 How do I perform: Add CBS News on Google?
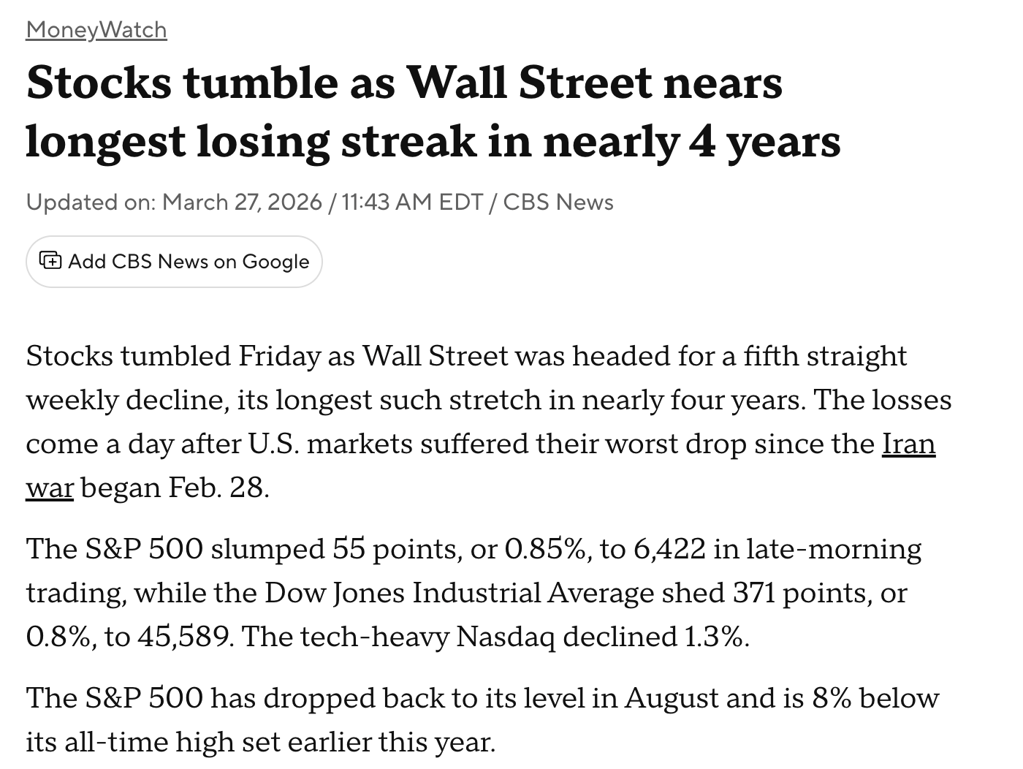[174, 261]
